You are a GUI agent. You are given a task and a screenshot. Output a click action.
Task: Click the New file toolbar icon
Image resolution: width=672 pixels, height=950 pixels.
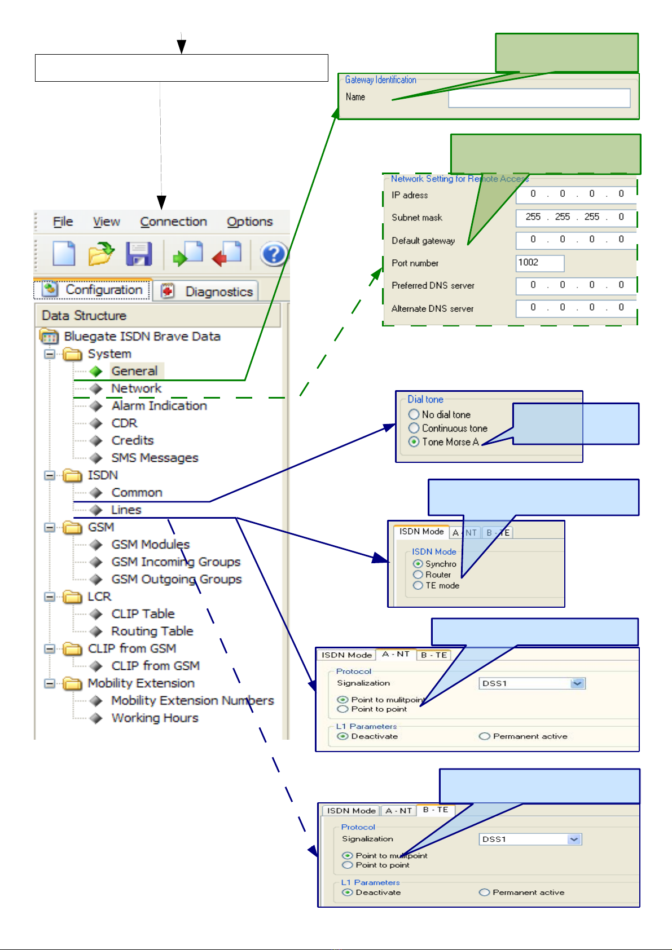tap(64, 253)
